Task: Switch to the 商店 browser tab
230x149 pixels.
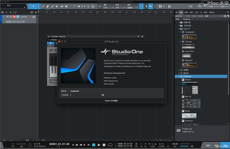Action: (x=206, y=12)
